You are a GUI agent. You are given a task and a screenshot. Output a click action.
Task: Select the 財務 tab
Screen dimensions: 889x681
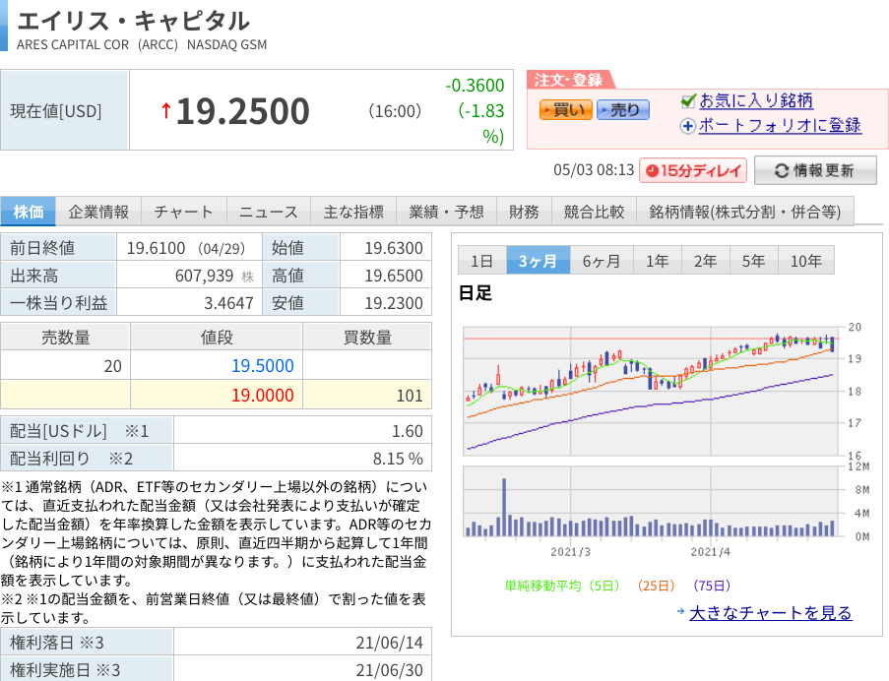(524, 212)
